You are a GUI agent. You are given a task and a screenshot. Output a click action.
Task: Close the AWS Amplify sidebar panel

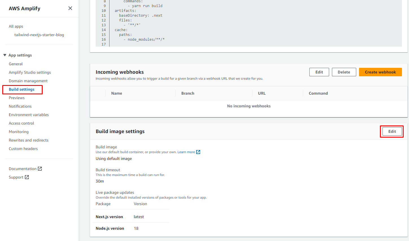[x=70, y=8]
